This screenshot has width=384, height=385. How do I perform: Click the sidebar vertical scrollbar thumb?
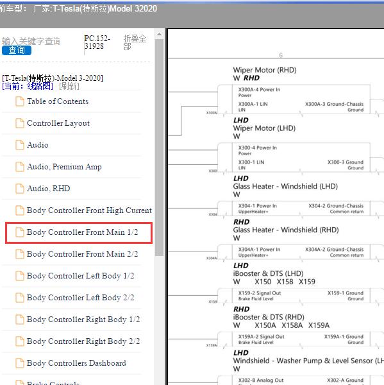[x=159, y=148]
